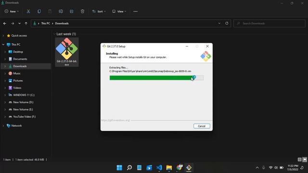This screenshot has height=173, width=308.
Task: Go forward with the Forward arrow
Action: coord(13,24)
